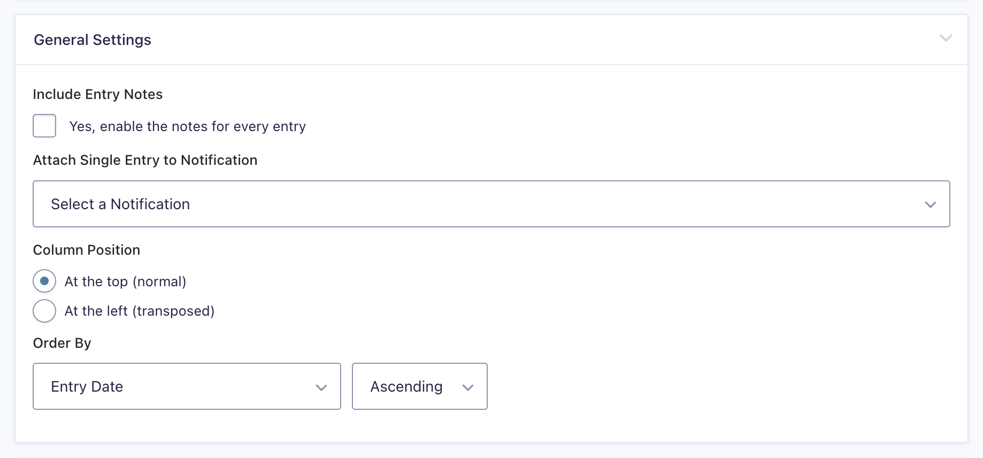Viewport: 983px width, 458px height.
Task: Open the Select a Notification dropdown
Action: [491, 204]
